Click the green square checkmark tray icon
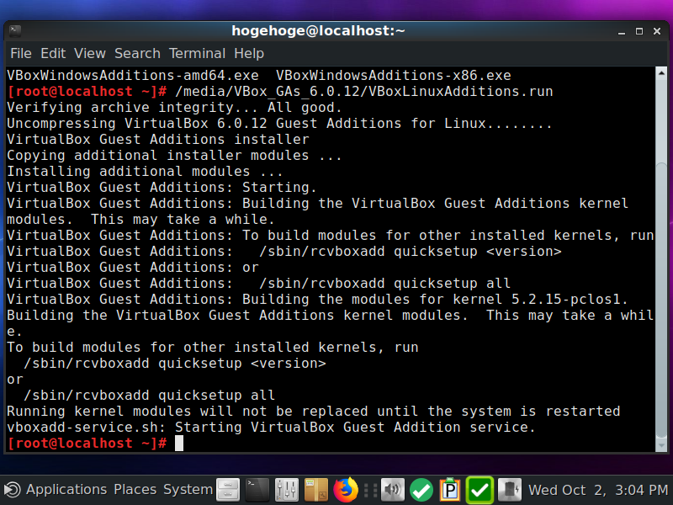Viewport: 673px width, 505px height. [x=480, y=490]
